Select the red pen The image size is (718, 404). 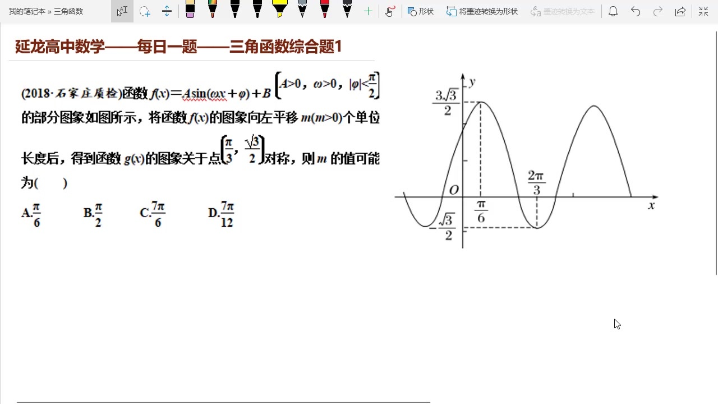325,9
